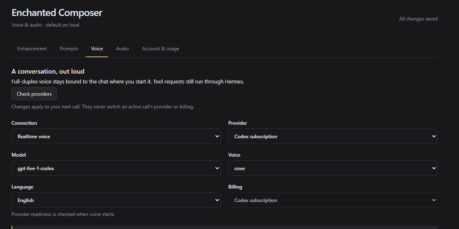Click the 'Full-duplex voice stays bound' description

(x=128, y=82)
